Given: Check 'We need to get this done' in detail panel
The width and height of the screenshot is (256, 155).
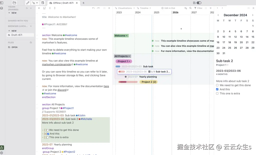Looking at the screenshot, I should pyautogui.click(x=217, y=85).
